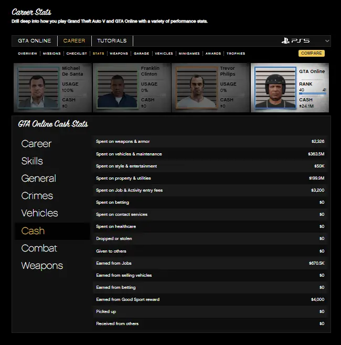Click 'Spent on weapons & armor' row
The image size is (341, 345).
coord(210,141)
